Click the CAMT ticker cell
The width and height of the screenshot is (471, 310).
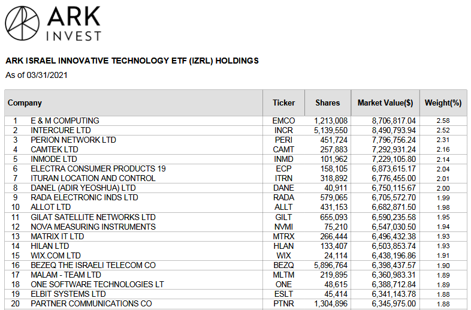(x=283, y=149)
